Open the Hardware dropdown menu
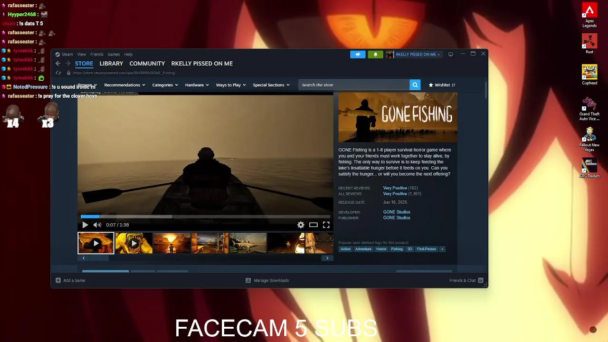 197,85
